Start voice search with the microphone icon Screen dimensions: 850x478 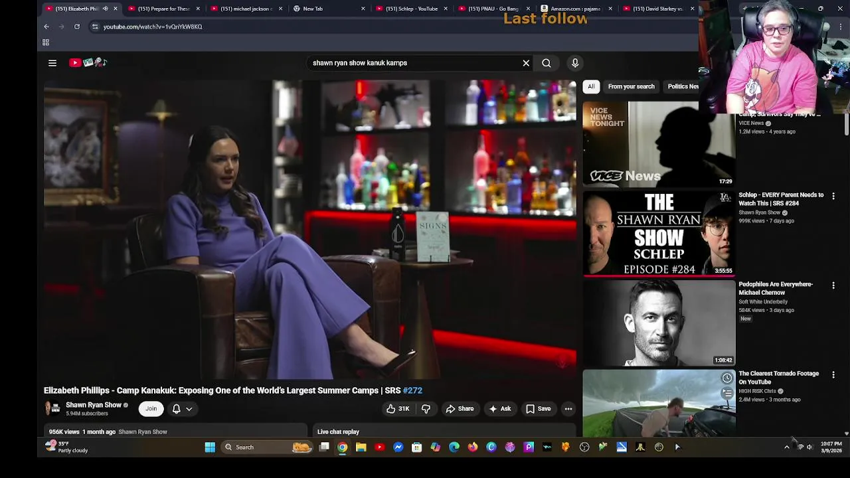click(575, 63)
